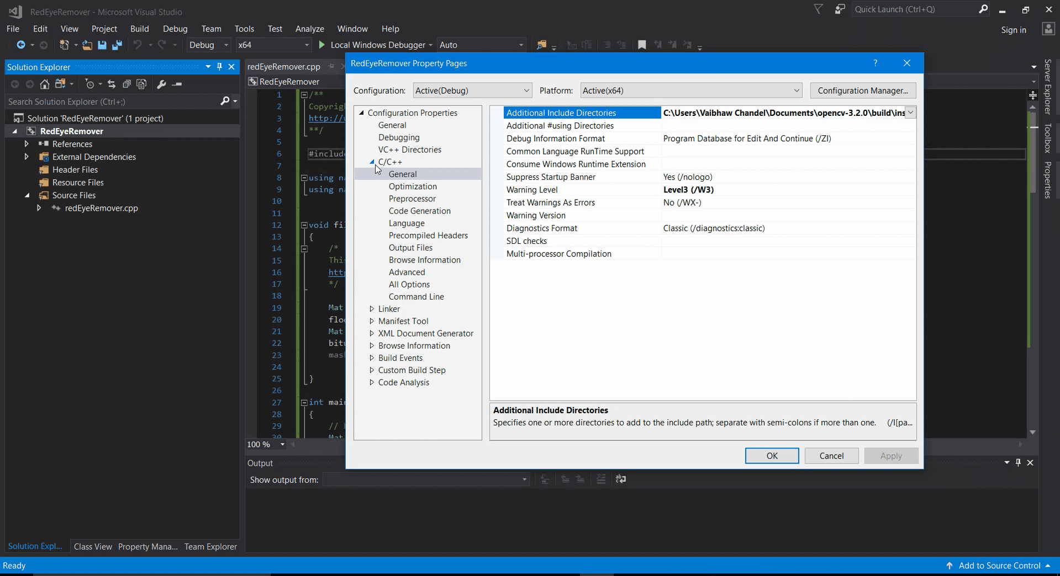Image resolution: width=1060 pixels, height=576 pixels.
Task: Start Local Windows Debugger with green arrow
Action: click(x=321, y=45)
